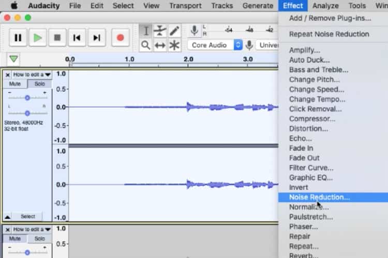388x258 pixels.
Task: Collapse the first track with arrow button
Action: coord(7,217)
